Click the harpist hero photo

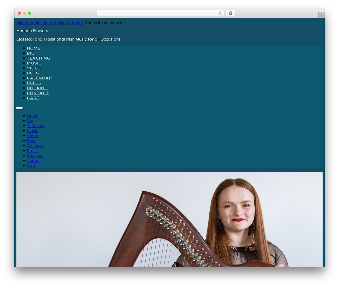169,219
